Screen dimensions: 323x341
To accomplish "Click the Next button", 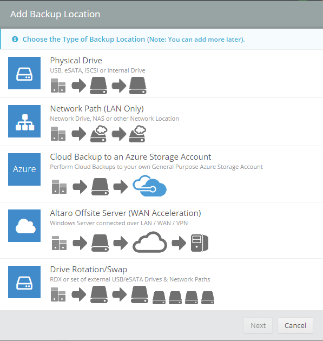I will click(x=258, y=325).
